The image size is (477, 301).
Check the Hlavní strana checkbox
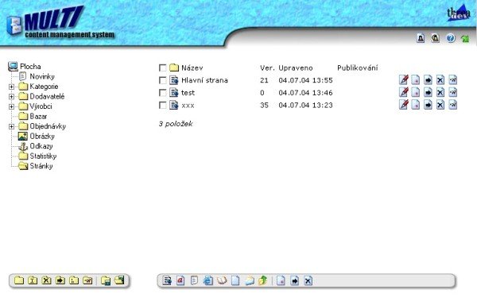click(x=163, y=80)
